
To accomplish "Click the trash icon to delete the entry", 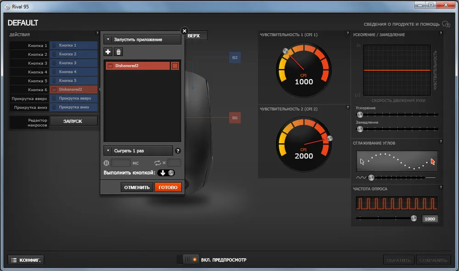I will (118, 52).
